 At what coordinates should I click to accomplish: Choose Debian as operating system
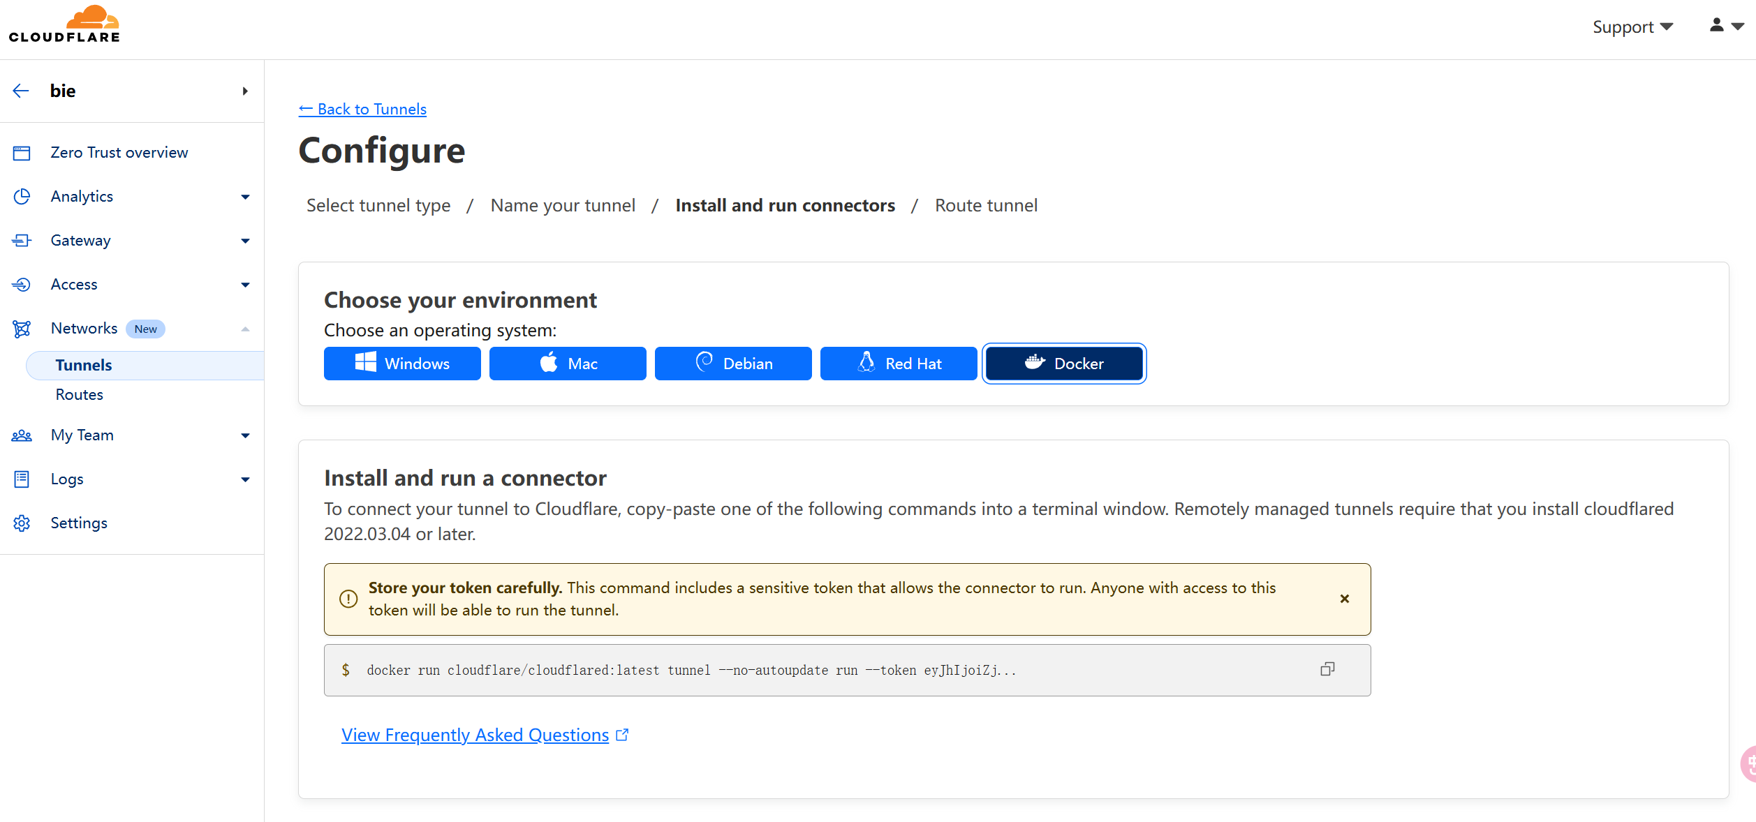click(733, 364)
